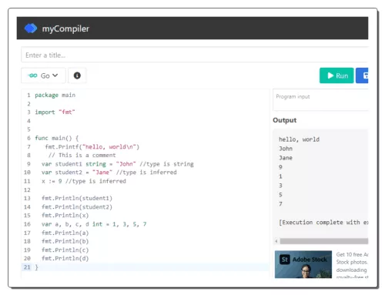Click the closing brace on line 21
The height and width of the screenshot is (295, 385).
click(36, 267)
